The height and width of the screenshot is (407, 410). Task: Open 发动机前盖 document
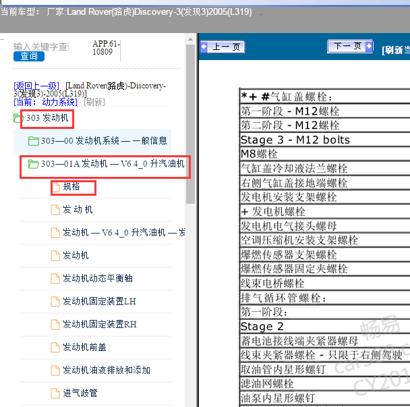click(84, 347)
